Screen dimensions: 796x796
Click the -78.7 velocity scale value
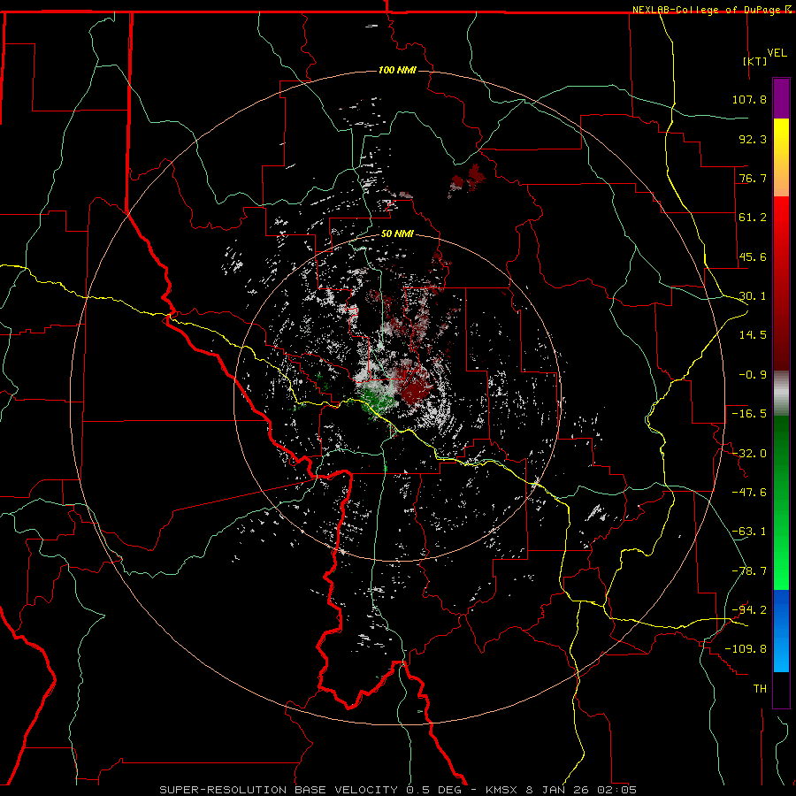(749, 571)
